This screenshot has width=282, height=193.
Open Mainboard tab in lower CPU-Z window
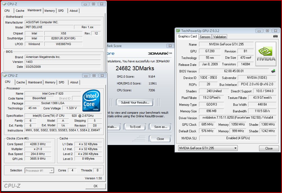tap(35, 82)
